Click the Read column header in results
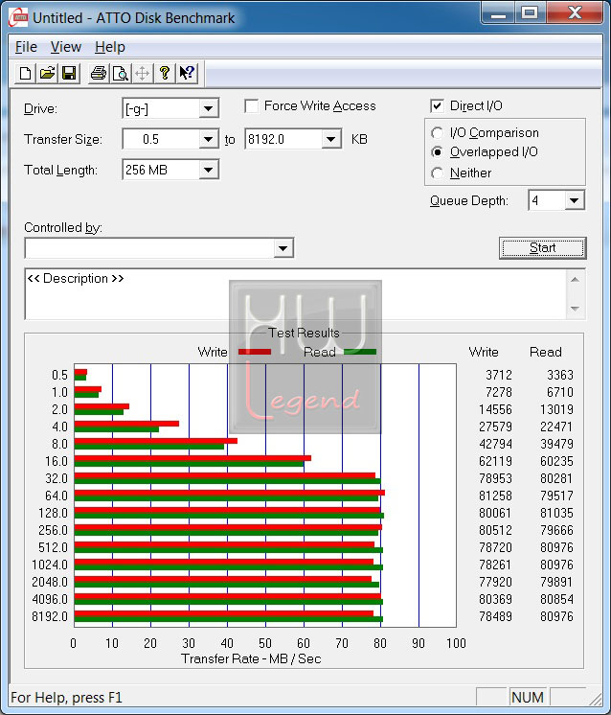This screenshot has height=715, width=611. tap(545, 352)
